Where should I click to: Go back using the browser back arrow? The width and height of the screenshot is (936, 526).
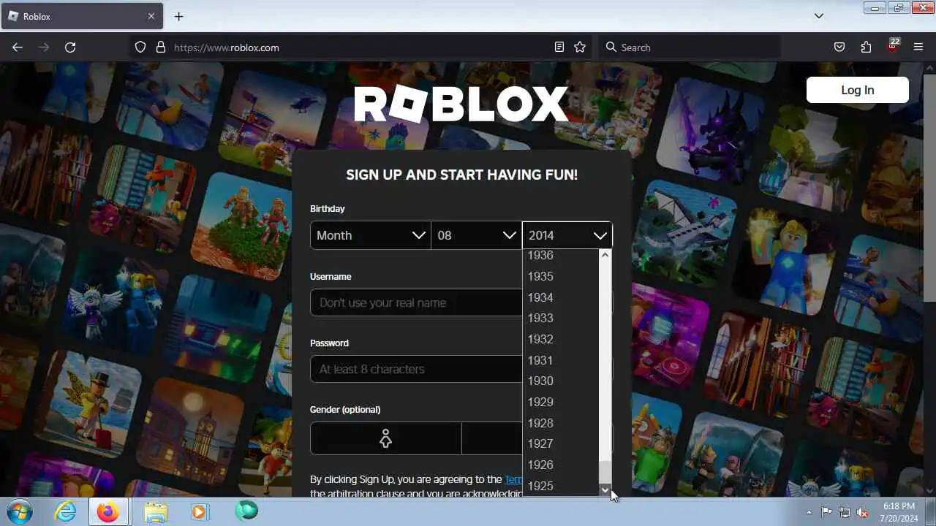point(18,47)
